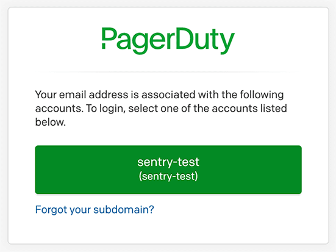Select the sentry-test account button

point(168,170)
